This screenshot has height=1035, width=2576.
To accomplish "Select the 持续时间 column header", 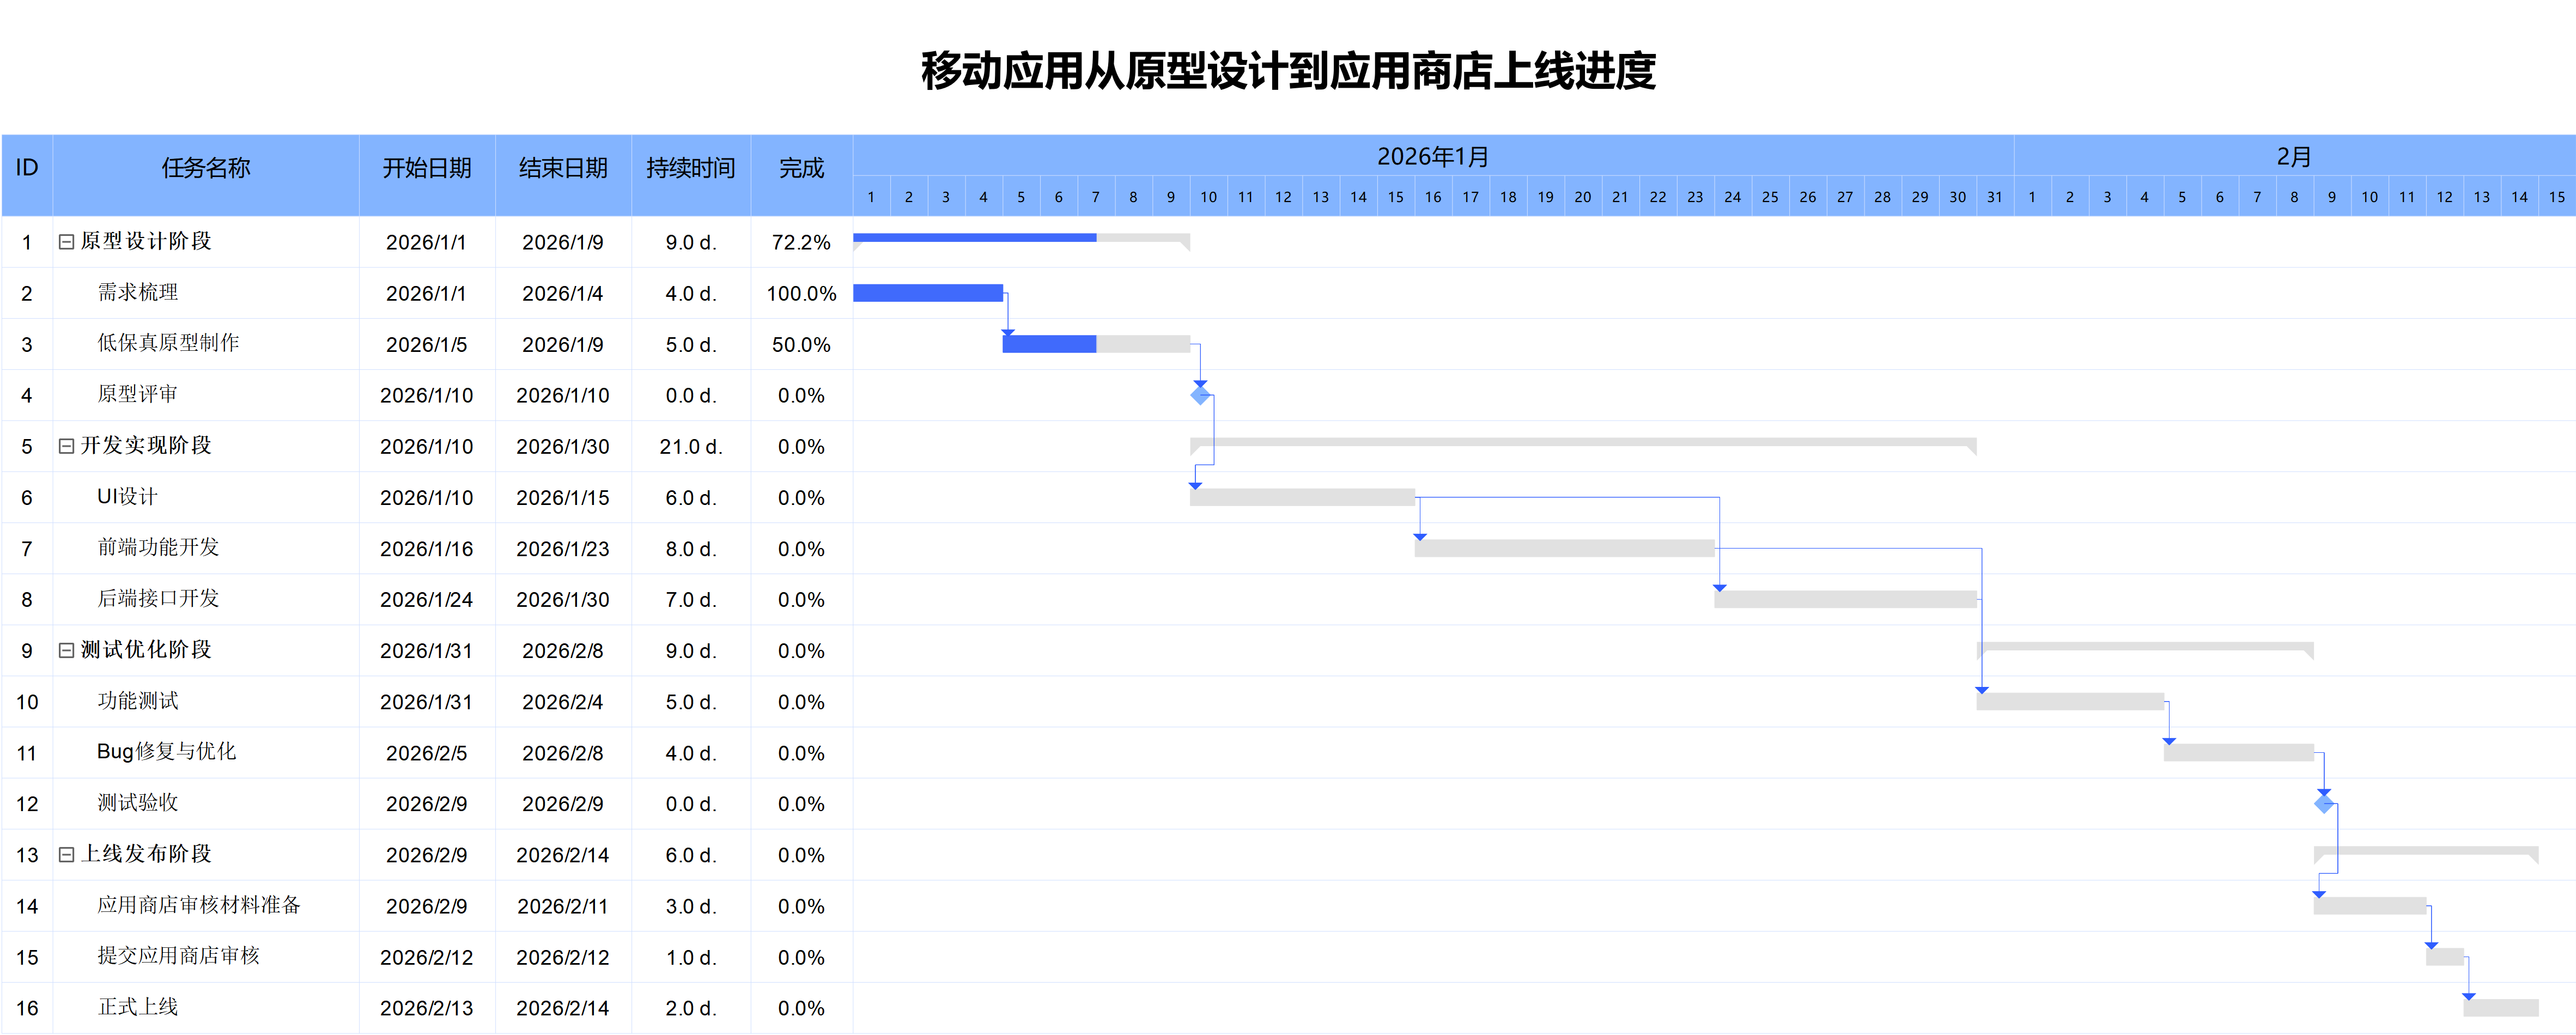I will [691, 168].
